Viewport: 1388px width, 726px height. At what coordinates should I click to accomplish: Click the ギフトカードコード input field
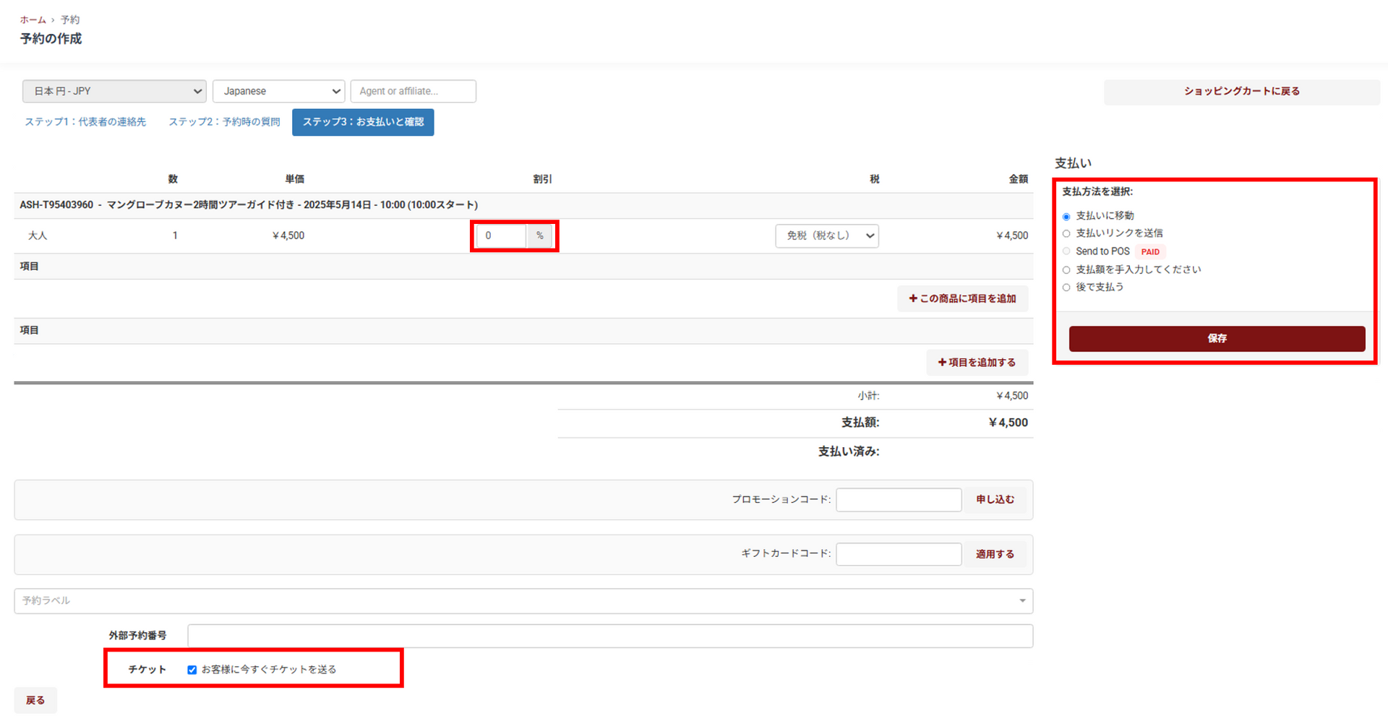898,554
